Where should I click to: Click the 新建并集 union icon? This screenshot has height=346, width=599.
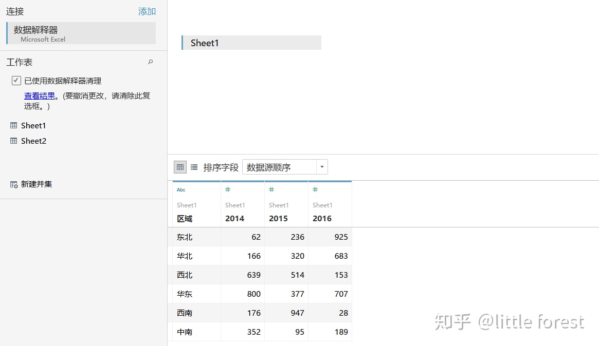[x=14, y=185]
